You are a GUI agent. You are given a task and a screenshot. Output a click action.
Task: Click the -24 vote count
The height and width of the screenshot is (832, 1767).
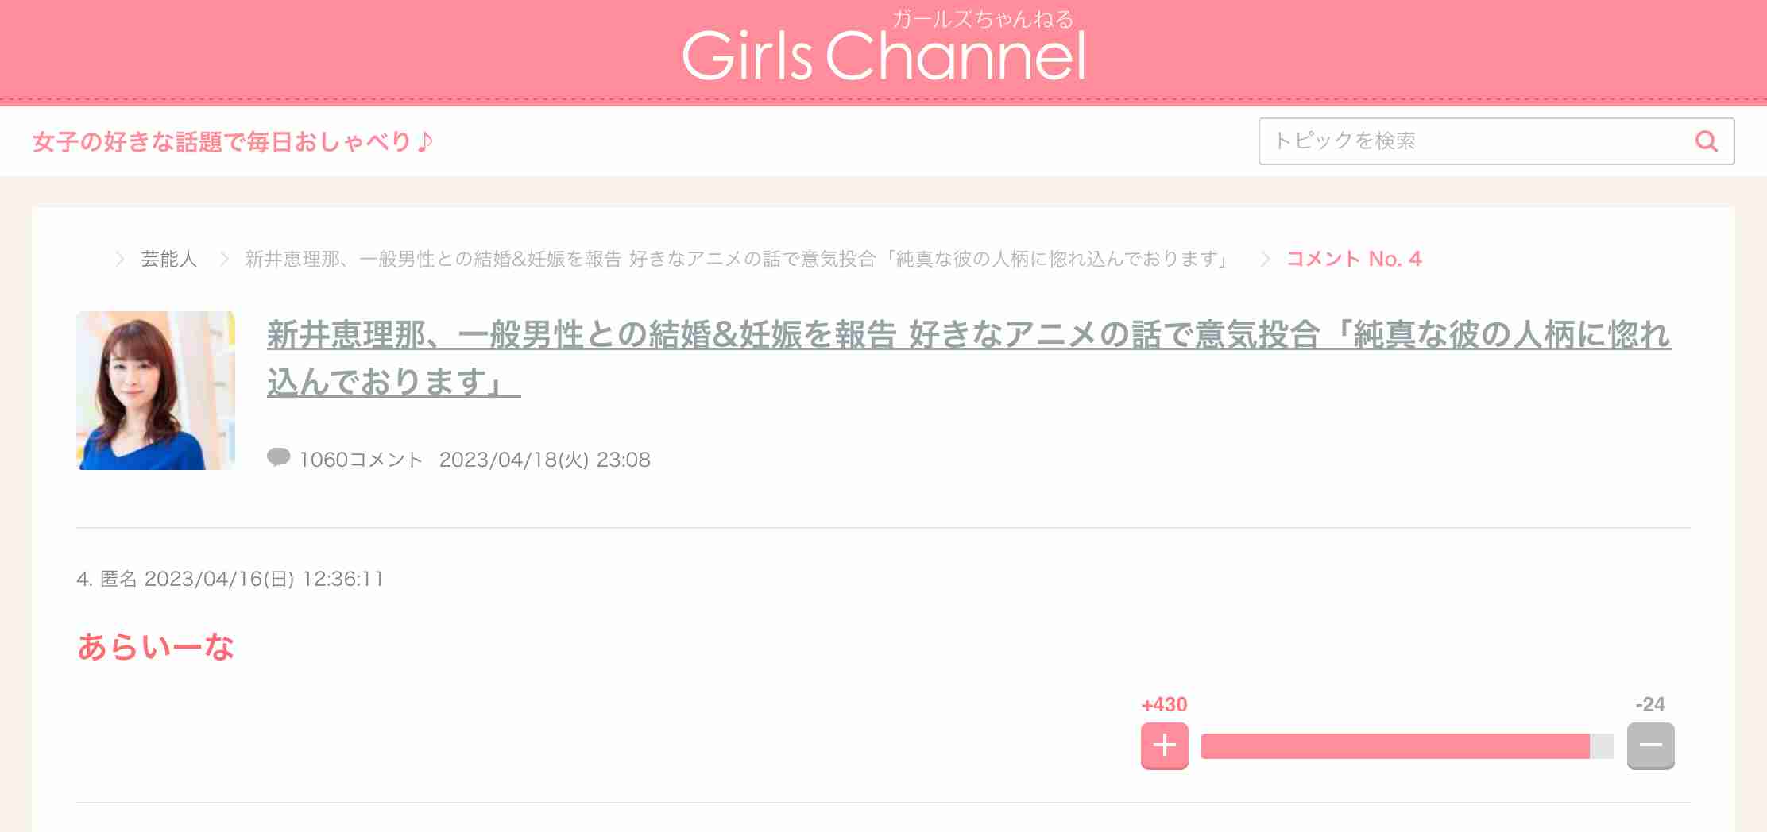(x=1650, y=704)
